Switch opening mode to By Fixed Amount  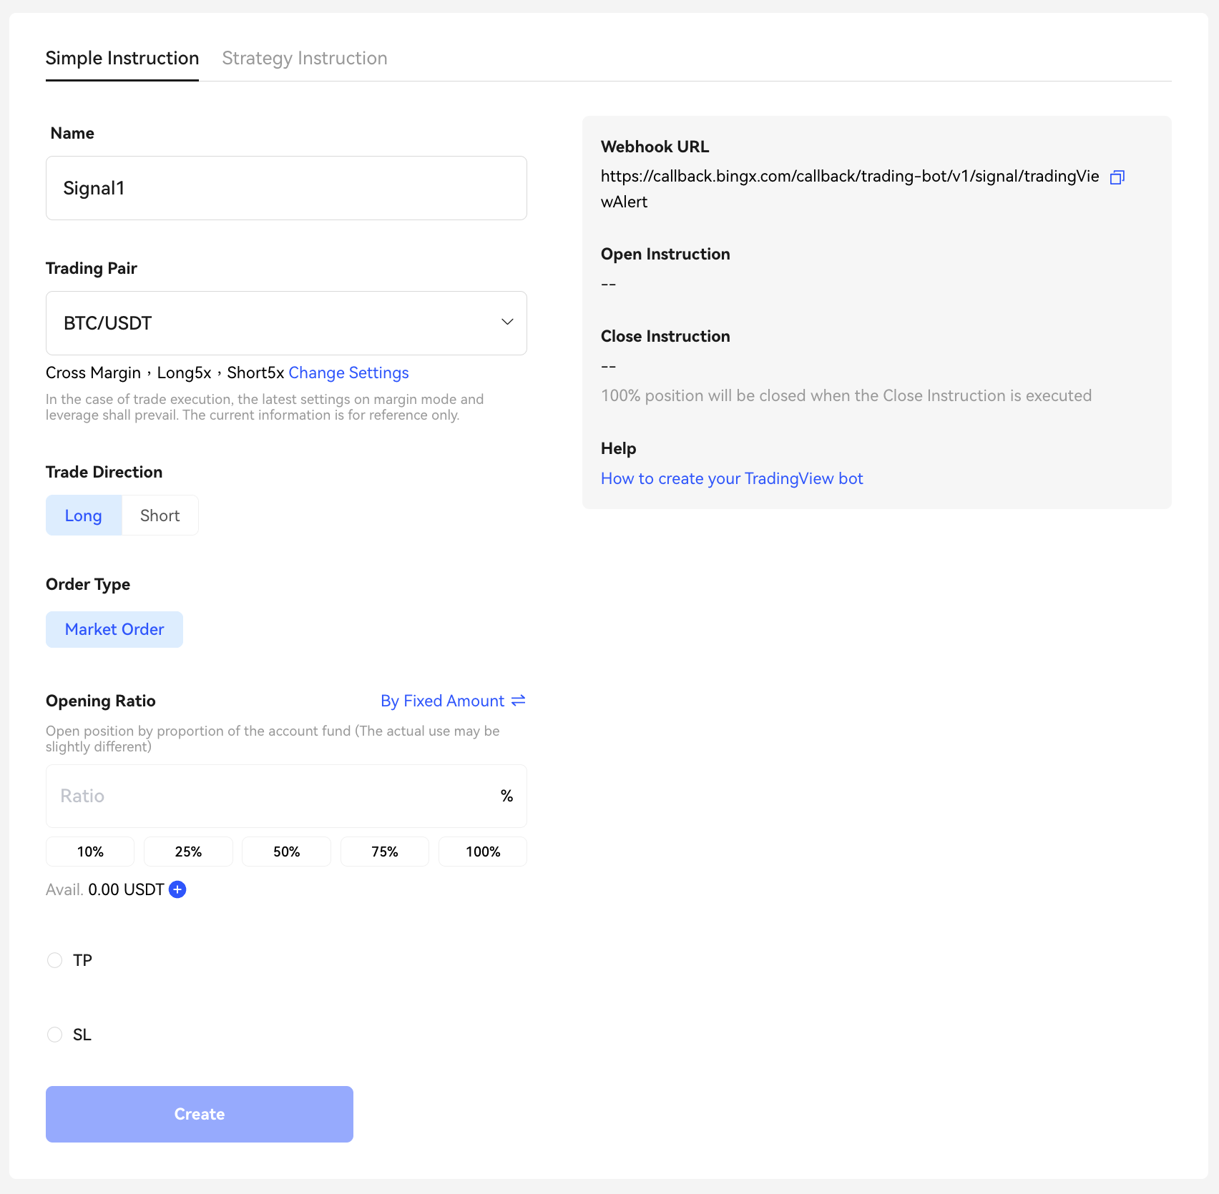click(443, 701)
